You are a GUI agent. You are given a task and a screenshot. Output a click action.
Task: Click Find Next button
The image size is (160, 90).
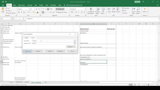60,51
